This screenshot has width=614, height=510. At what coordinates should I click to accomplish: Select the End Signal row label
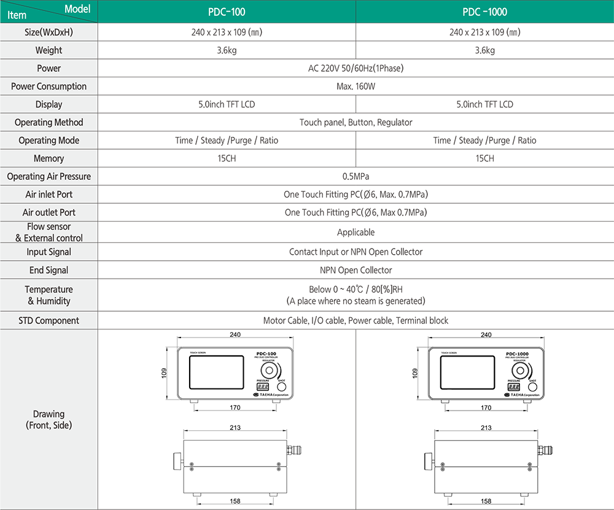point(49,270)
